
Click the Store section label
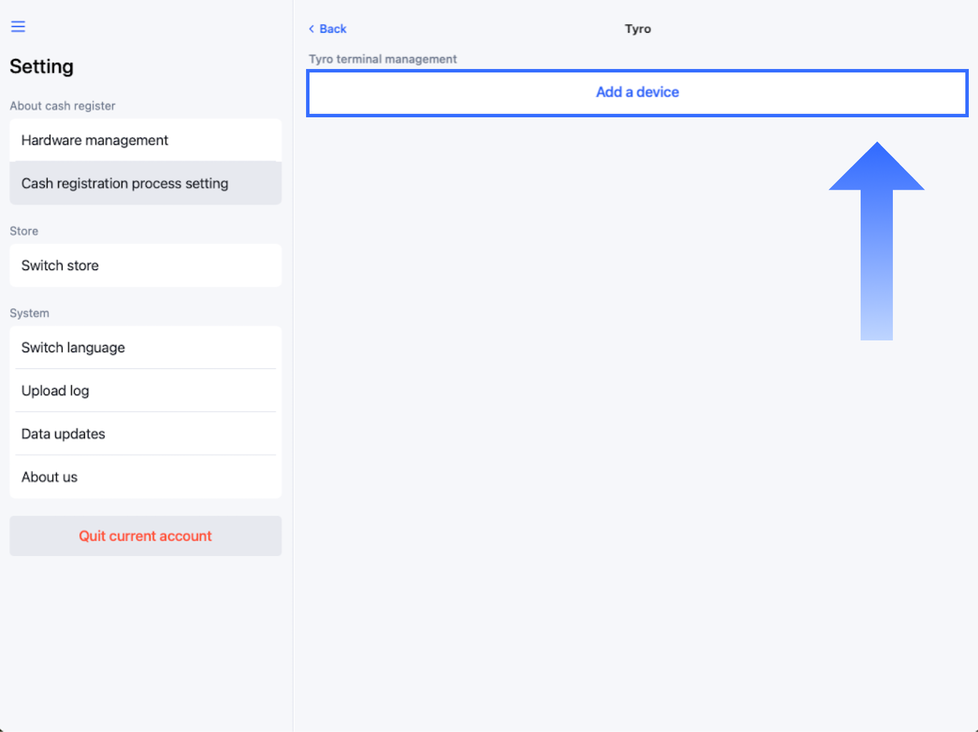pyautogui.click(x=24, y=231)
